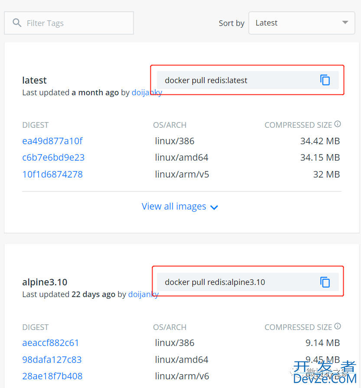Viewport: 361px width, 388px height.
Task: Click info icon beside latest's COMPRESSED SIZE
Action: [338, 124]
